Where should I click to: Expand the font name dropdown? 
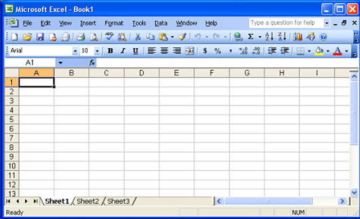[75, 51]
